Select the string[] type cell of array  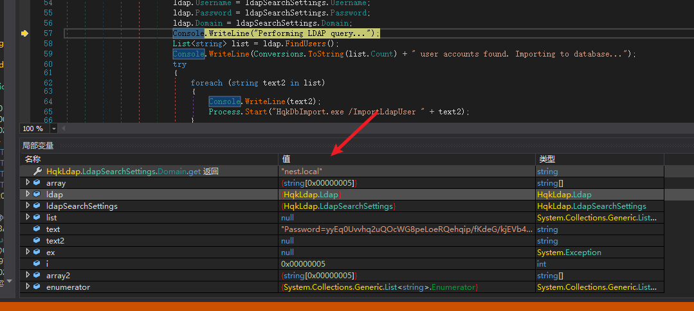(599, 182)
